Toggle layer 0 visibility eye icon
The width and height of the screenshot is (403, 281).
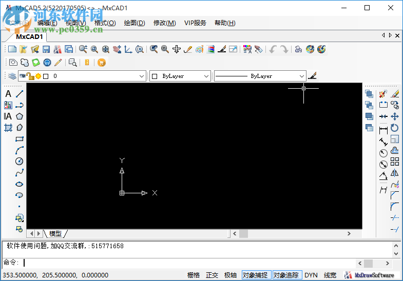point(23,76)
